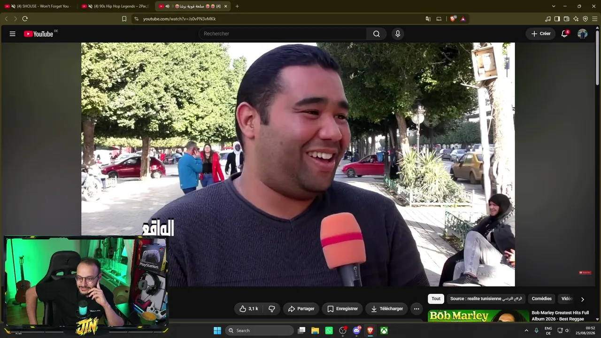Open Discord from the taskbar

(x=356, y=330)
